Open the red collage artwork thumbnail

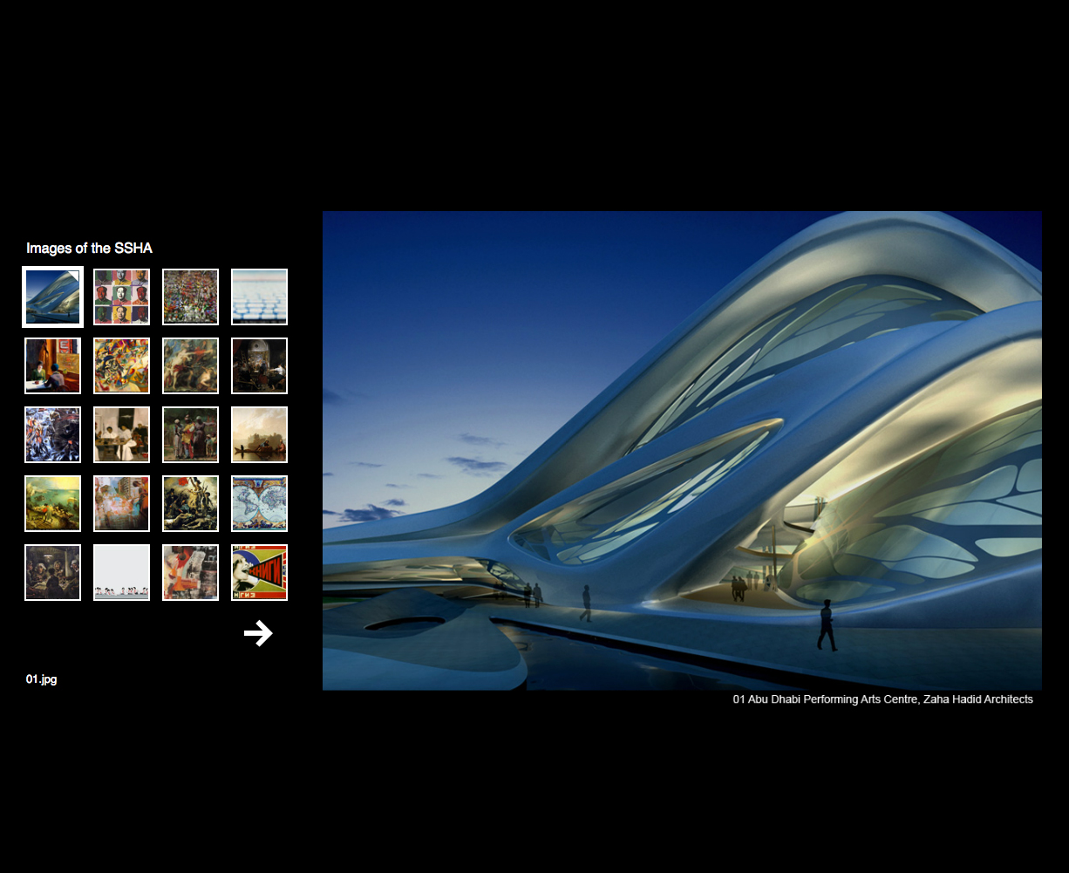tap(190, 572)
